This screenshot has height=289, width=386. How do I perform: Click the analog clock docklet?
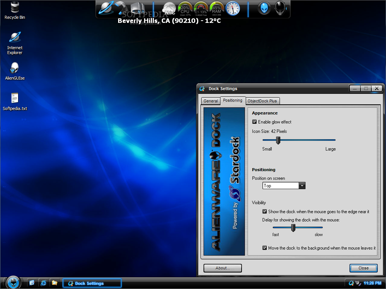233,9
